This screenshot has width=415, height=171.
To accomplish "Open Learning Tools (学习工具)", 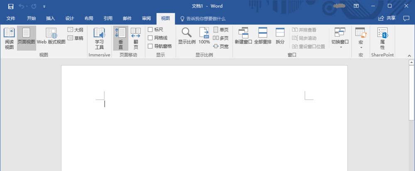I will pyautogui.click(x=99, y=38).
